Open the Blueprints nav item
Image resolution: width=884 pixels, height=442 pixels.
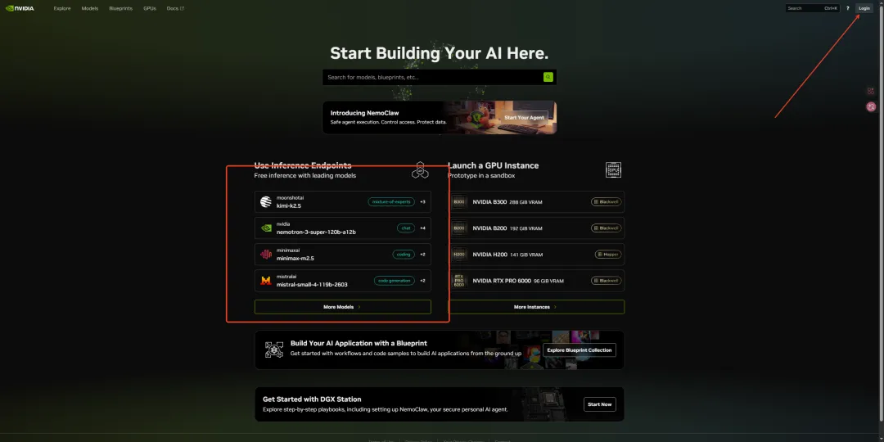click(120, 8)
